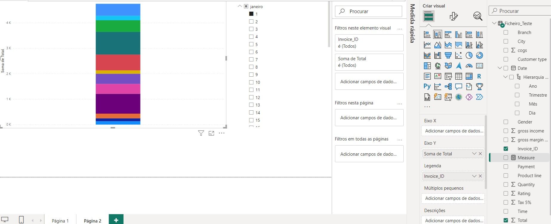Pick the 100% stacked column chart visual
This screenshot has height=224, width=551.
pos(479,35)
